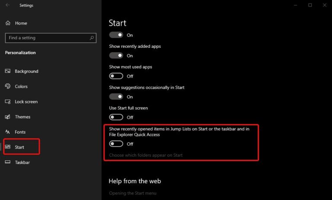Click the back arrow in Settings
This screenshot has width=332, height=200.
click(8, 6)
